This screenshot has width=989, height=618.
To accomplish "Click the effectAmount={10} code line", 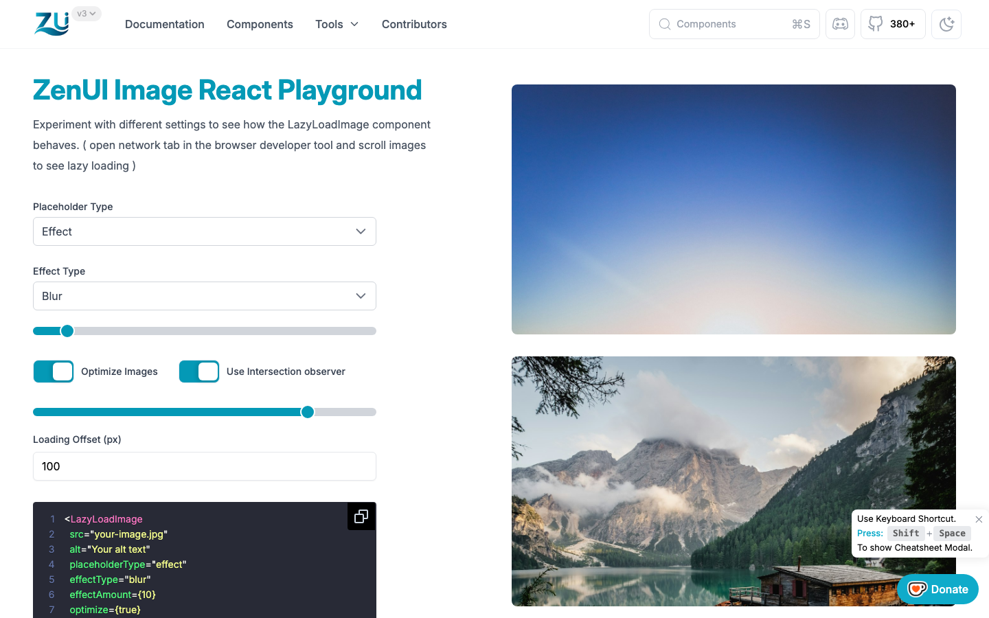I will point(113,595).
